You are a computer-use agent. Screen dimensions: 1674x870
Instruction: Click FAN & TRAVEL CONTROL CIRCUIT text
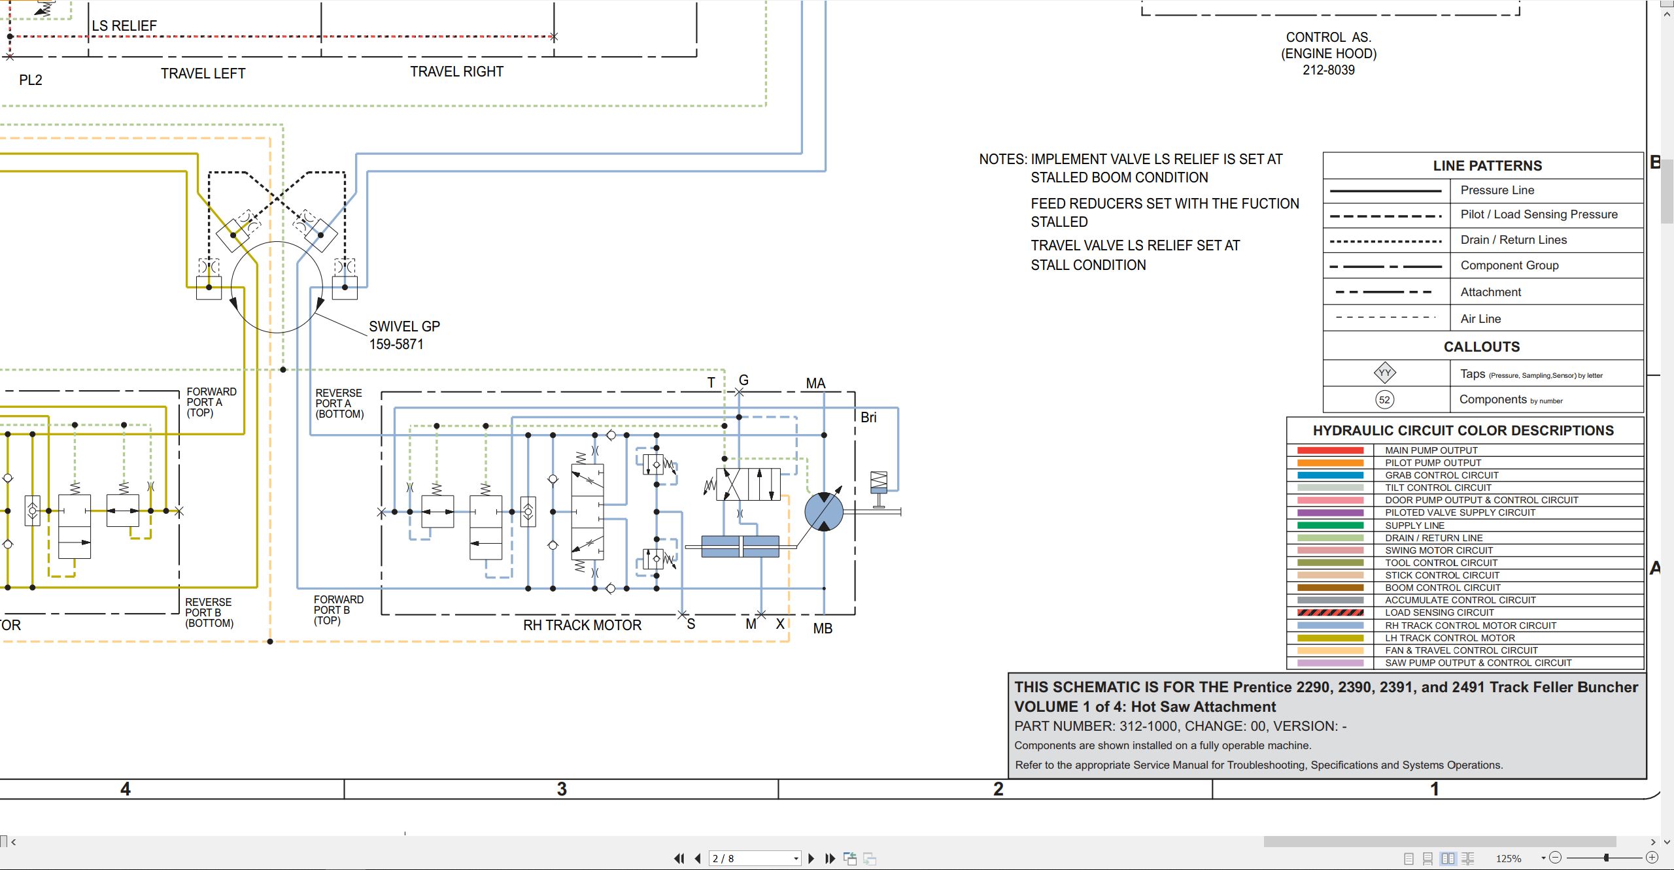pyautogui.click(x=1461, y=650)
